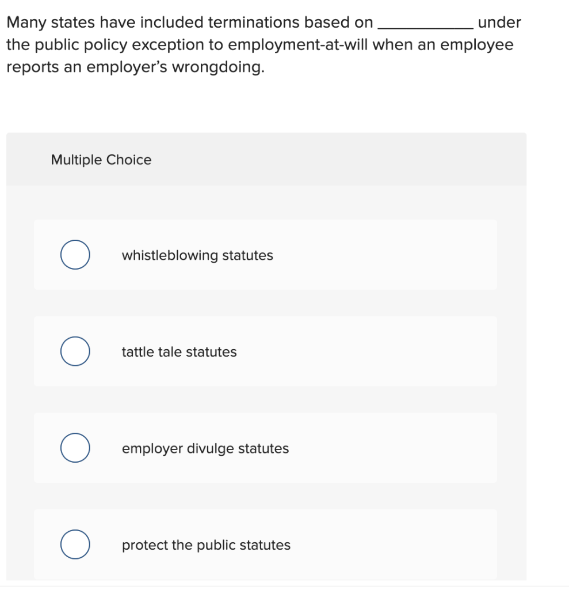Click the second answer option row
Screen dimensions: 569x590
click(x=265, y=351)
